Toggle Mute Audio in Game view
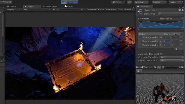The image size is (185, 104). [x=111, y=10]
